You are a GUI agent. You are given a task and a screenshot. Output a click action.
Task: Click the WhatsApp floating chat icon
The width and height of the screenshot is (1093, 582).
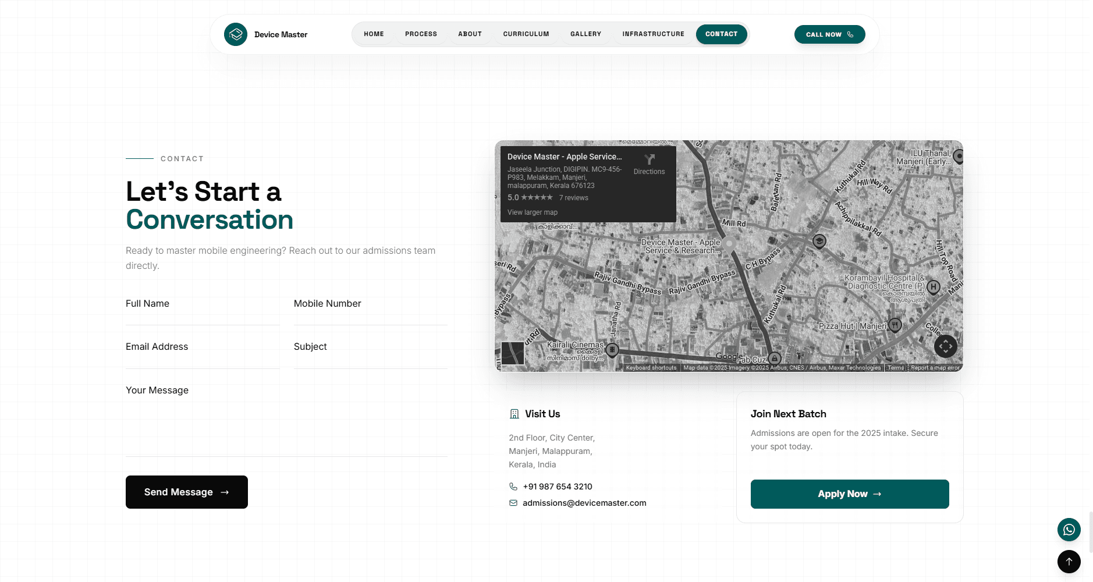click(x=1069, y=530)
